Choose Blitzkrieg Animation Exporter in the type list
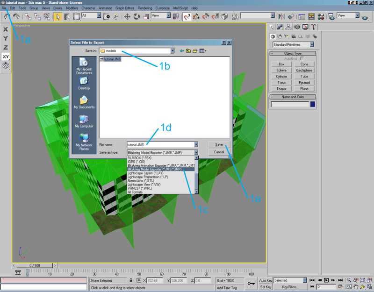The height and width of the screenshot is (292, 374). [161, 165]
